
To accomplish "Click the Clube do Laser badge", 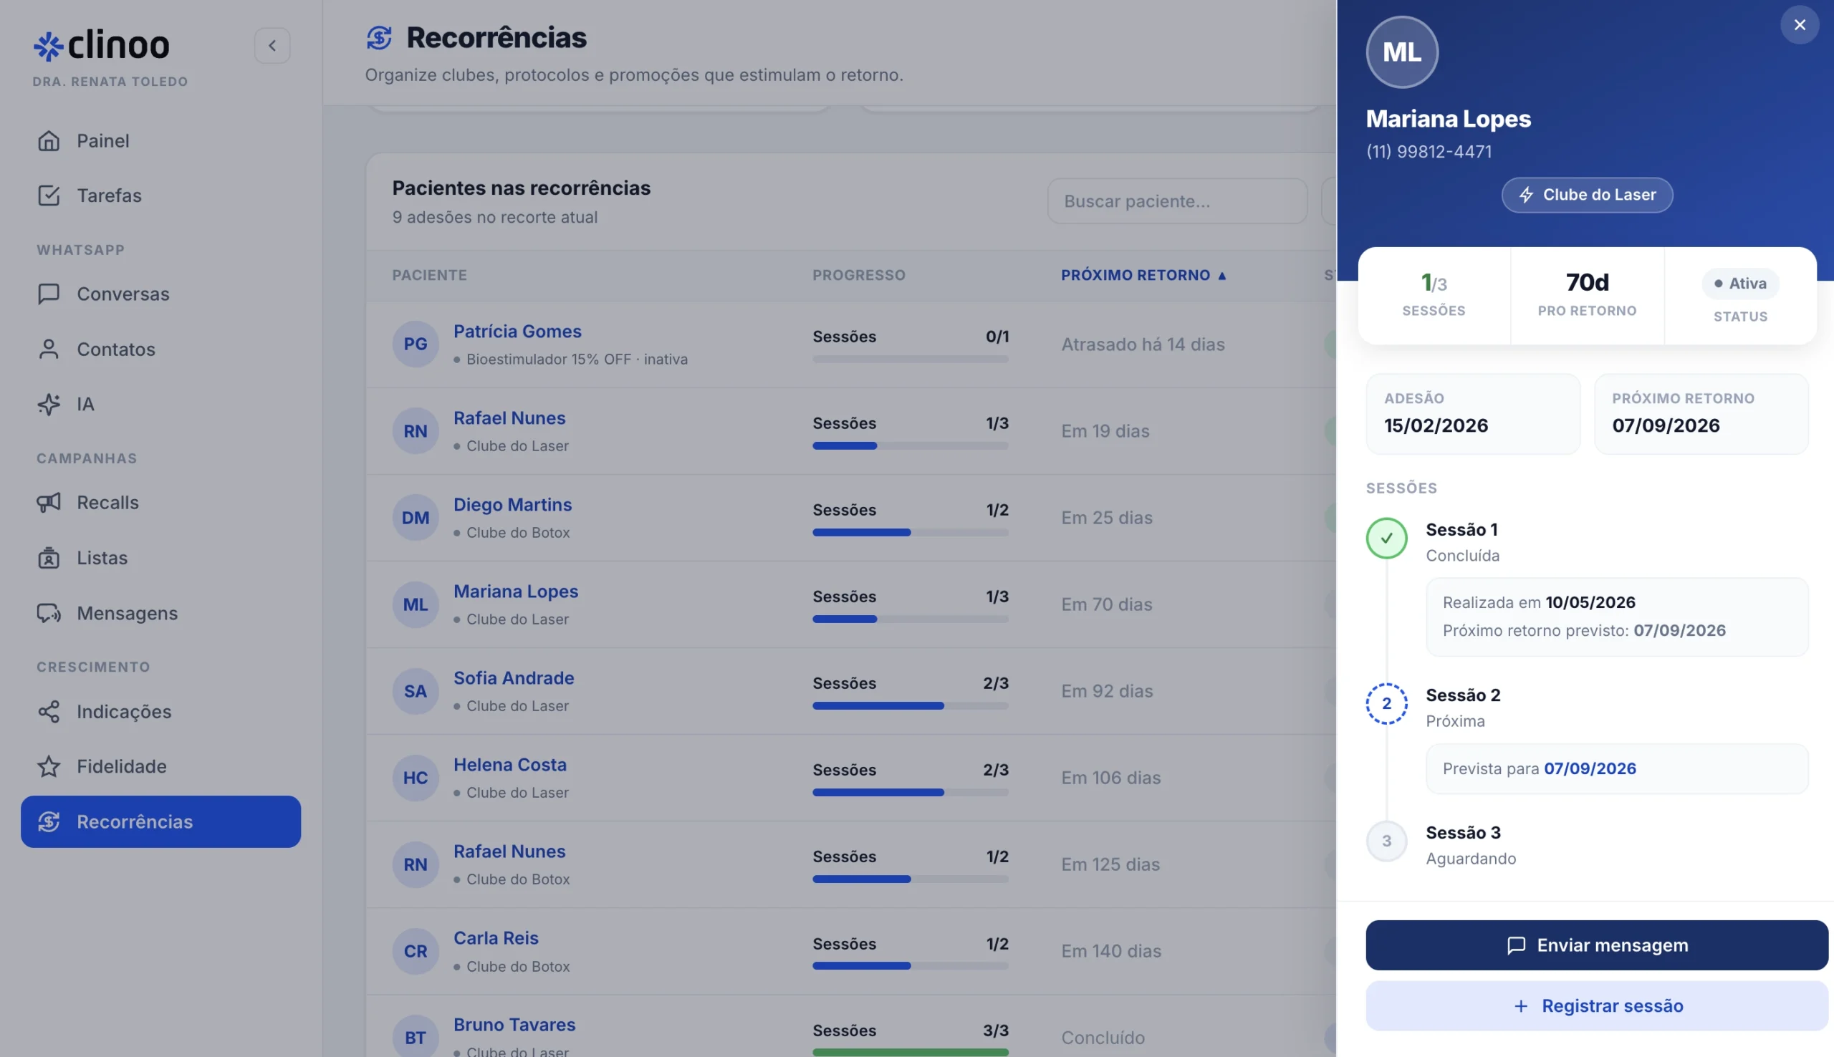I will [1586, 196].
